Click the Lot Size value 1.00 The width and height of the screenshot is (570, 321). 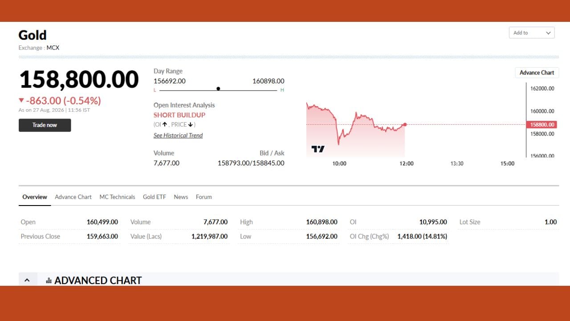[x=551, y=222]
